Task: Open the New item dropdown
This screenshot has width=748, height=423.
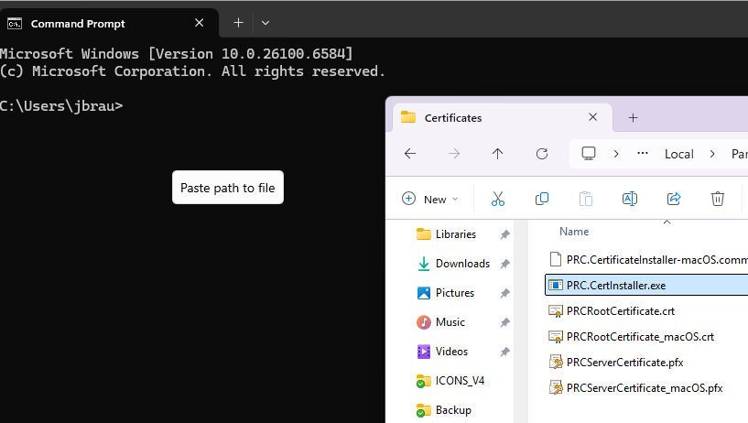Action: pos(430,199)
